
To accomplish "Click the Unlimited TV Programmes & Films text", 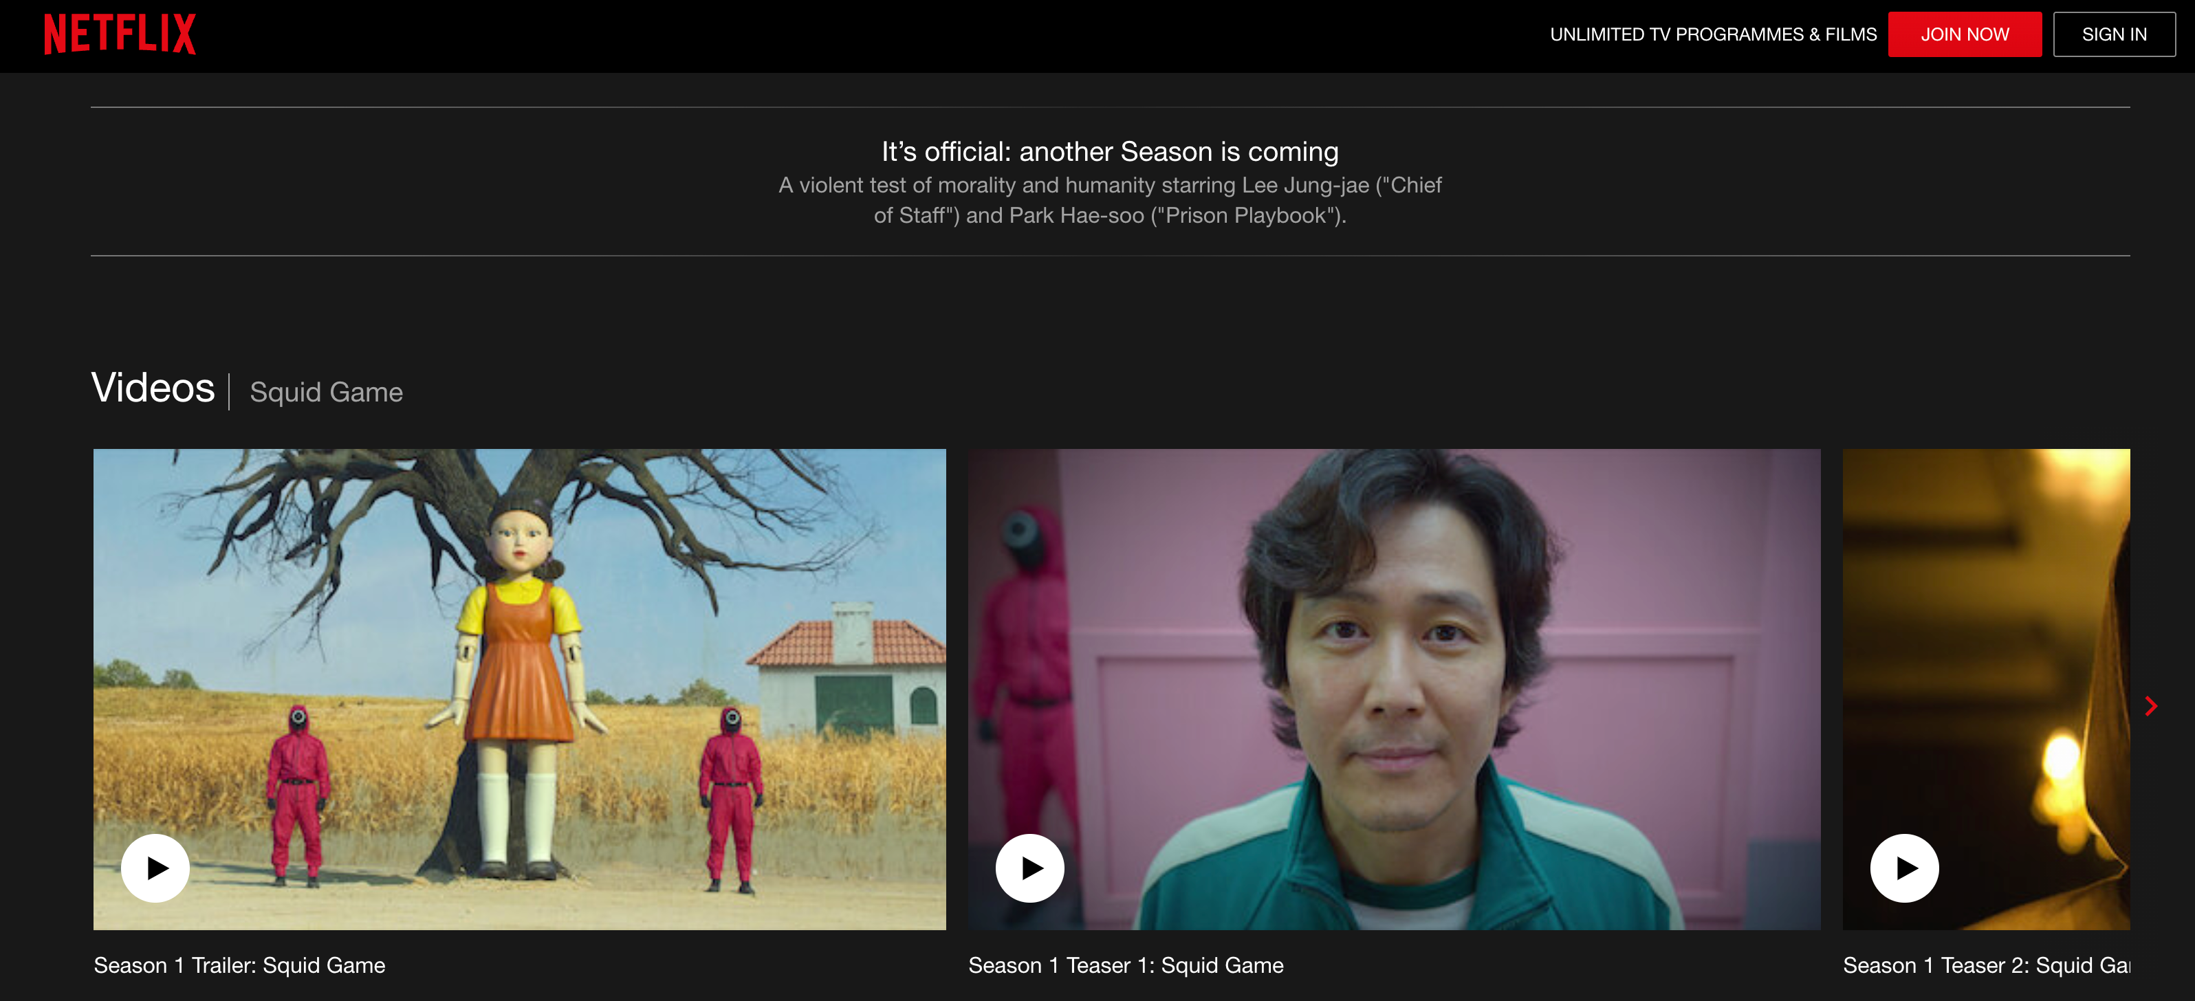I will tap(1713, 34).
